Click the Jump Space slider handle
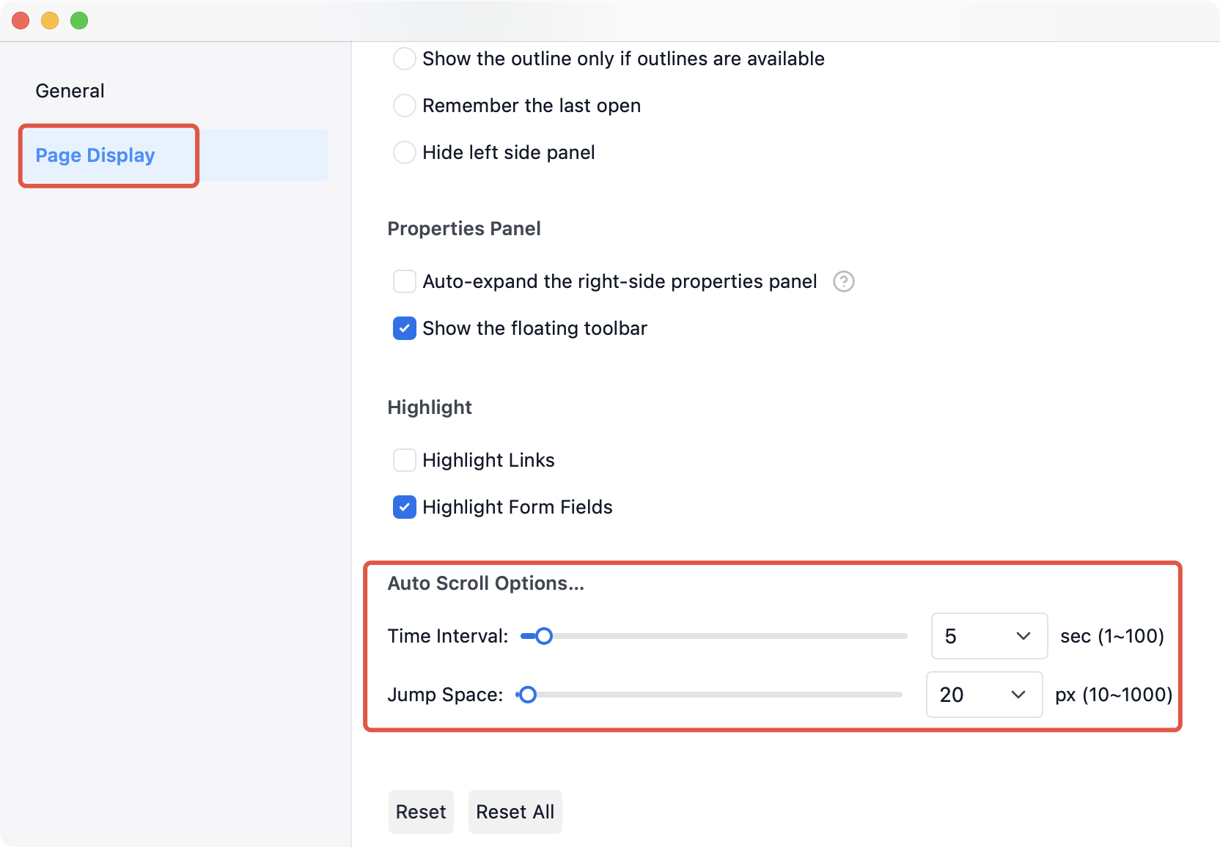This screenshot has width=1220, height=847. pos(527,695)
